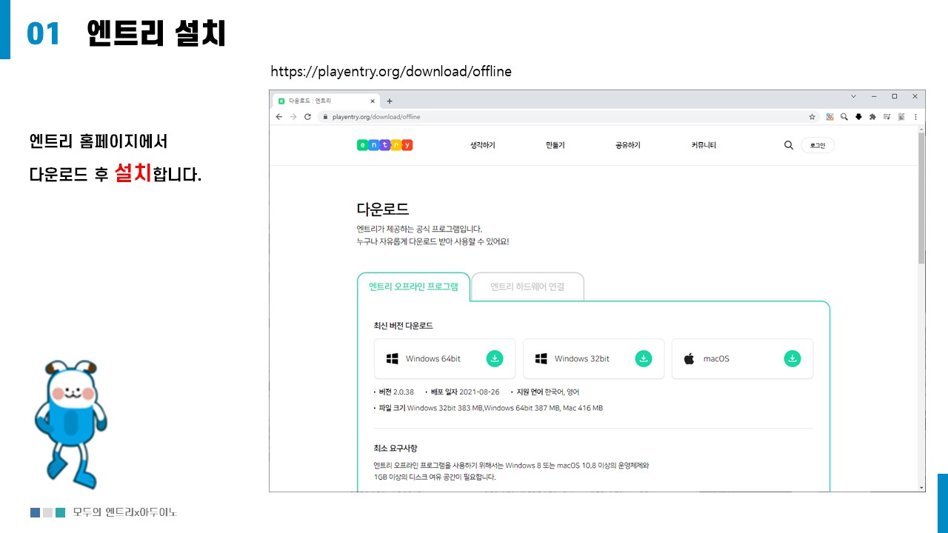Switch to the 엔트리 하드웨어 연결 tab
948x533 pixels.
click(x=527, y=286)
